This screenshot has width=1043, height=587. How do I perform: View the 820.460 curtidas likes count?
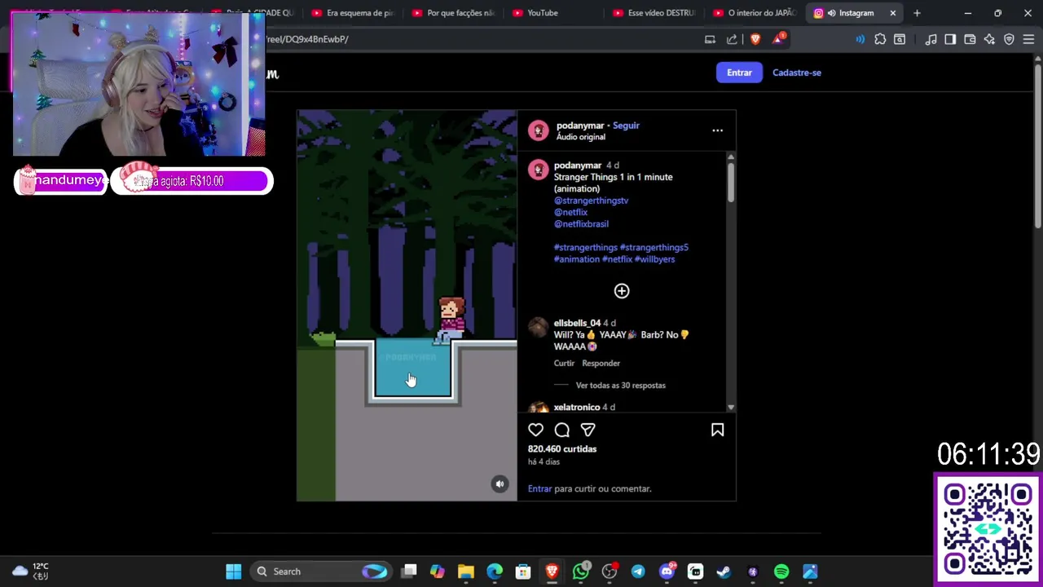(562, 449)
